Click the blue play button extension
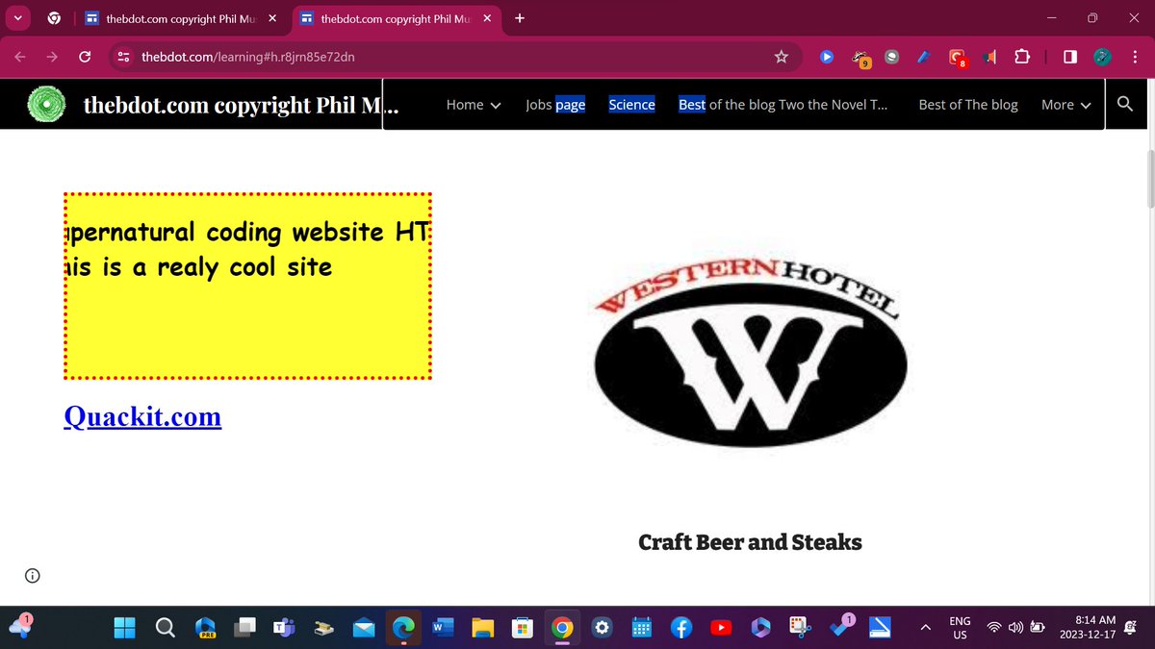This screenshot has width=1155, height=649. click(827, 57)
